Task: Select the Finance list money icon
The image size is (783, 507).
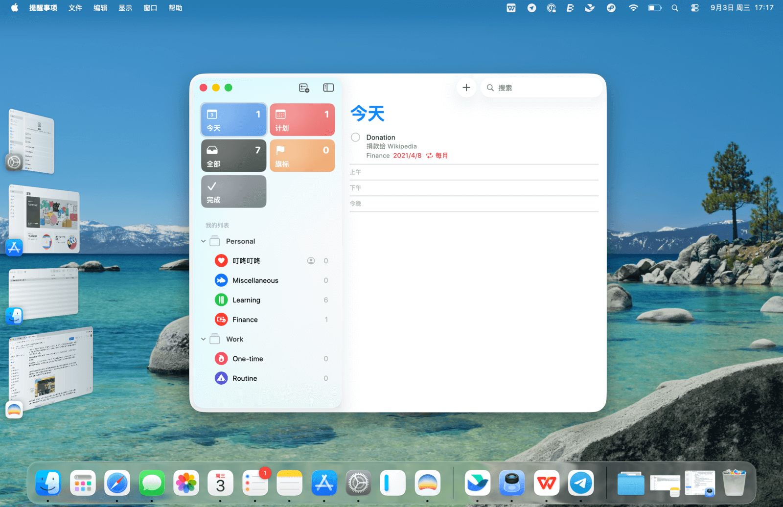Action: coord(221,320)
